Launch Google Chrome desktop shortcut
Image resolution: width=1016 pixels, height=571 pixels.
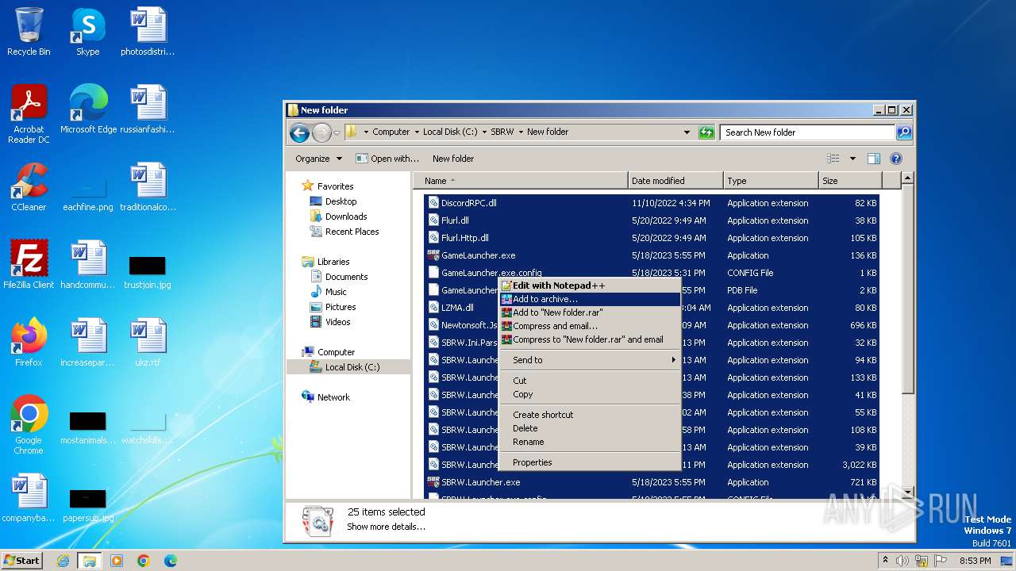click(x=29, y=425)
